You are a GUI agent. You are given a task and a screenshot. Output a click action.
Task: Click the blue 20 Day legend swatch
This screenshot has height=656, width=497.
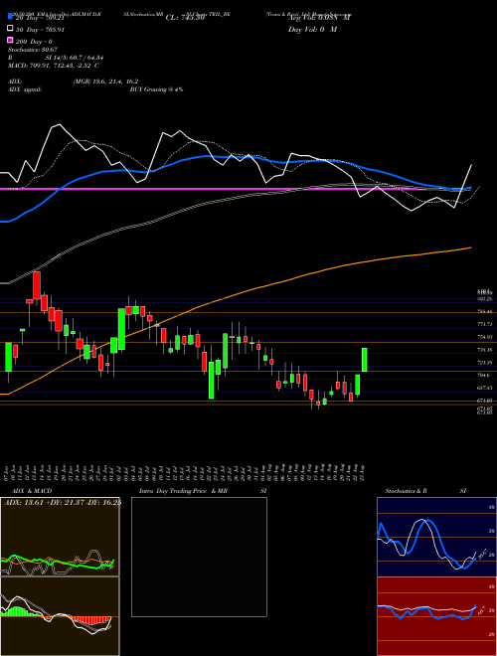(10, 17)
